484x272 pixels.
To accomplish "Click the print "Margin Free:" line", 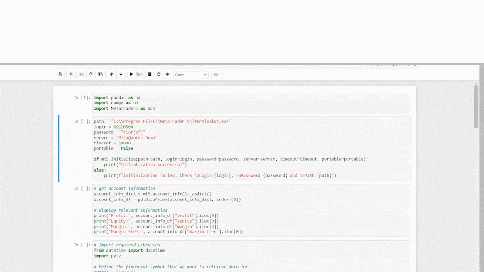I will [x=168, y=232].
